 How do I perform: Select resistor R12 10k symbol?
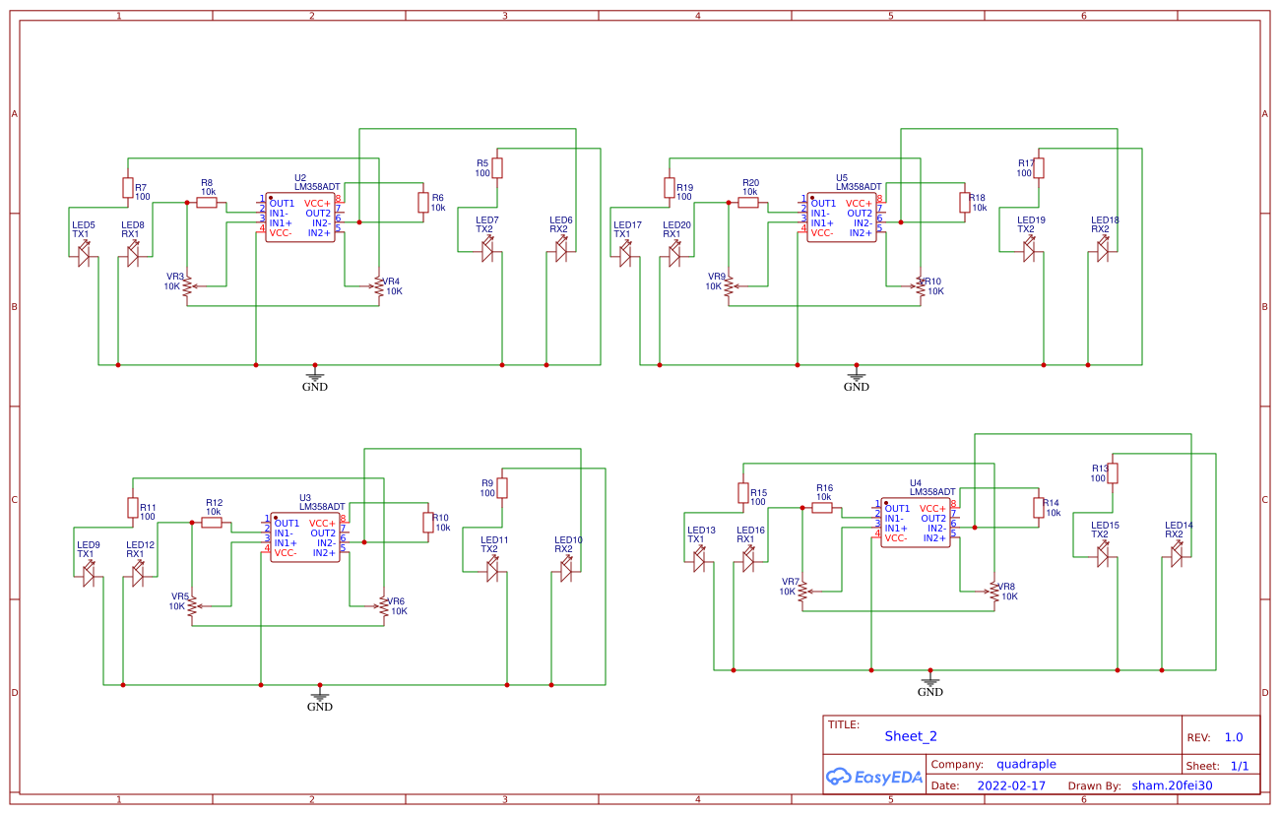tap(212, 523)
